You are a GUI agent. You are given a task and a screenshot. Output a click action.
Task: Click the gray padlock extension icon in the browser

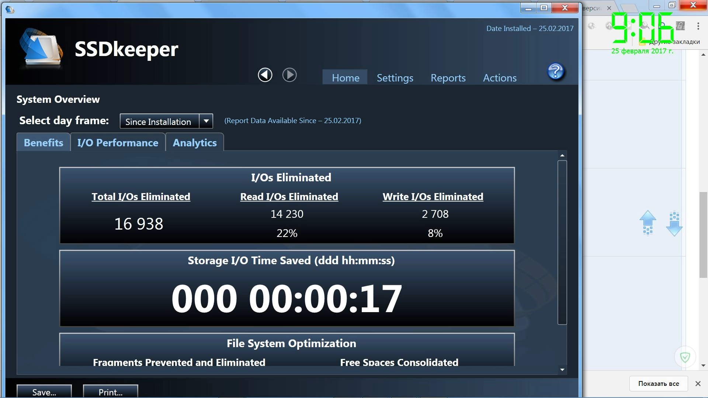pos(680,26)
